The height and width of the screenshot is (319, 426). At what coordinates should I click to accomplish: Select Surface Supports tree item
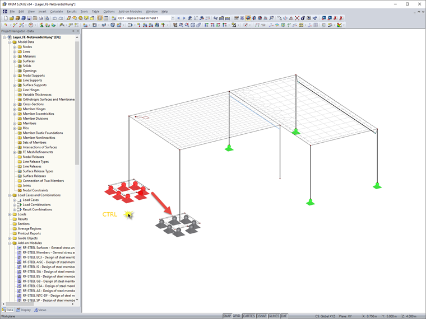(35, 85)
